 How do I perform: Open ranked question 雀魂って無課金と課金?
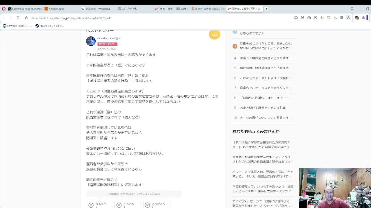[266, 58]
